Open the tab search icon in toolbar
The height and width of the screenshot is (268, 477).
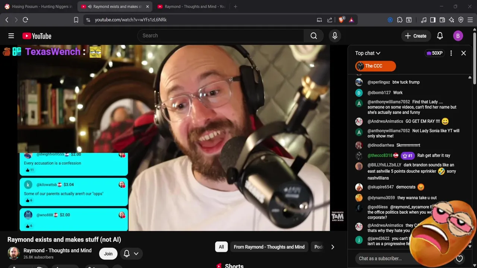click(409, 20)
